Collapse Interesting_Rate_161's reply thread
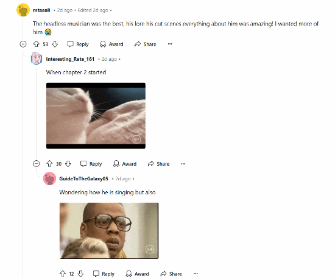Image resolution: width=335 pixels, height=279 pixels. click(37, 164)
